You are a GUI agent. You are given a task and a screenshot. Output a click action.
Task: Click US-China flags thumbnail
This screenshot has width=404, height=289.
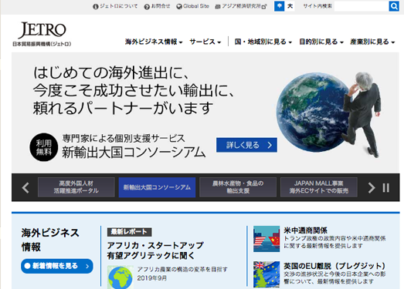pyautogui.click(x=267, y=239)
